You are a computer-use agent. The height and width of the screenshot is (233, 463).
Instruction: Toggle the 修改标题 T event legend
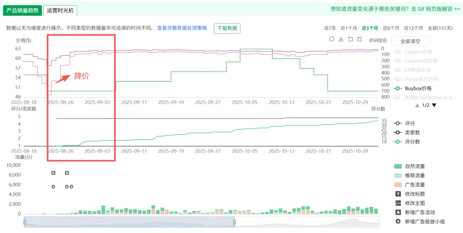[410, 194]
